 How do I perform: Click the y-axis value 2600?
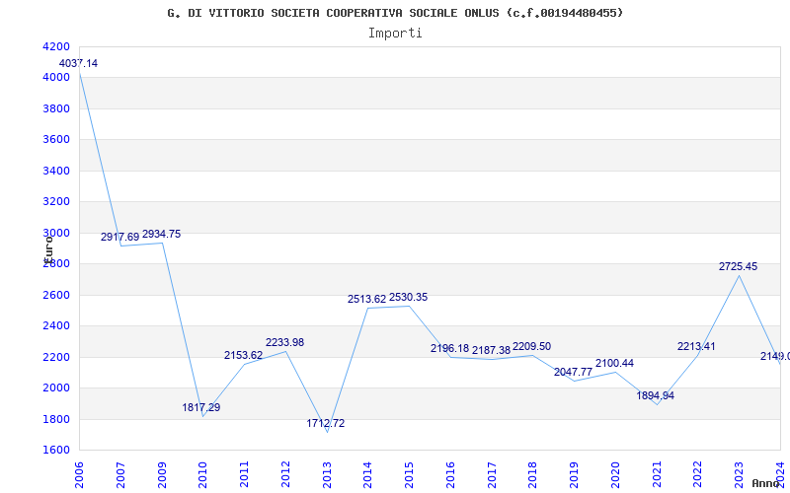56,295
